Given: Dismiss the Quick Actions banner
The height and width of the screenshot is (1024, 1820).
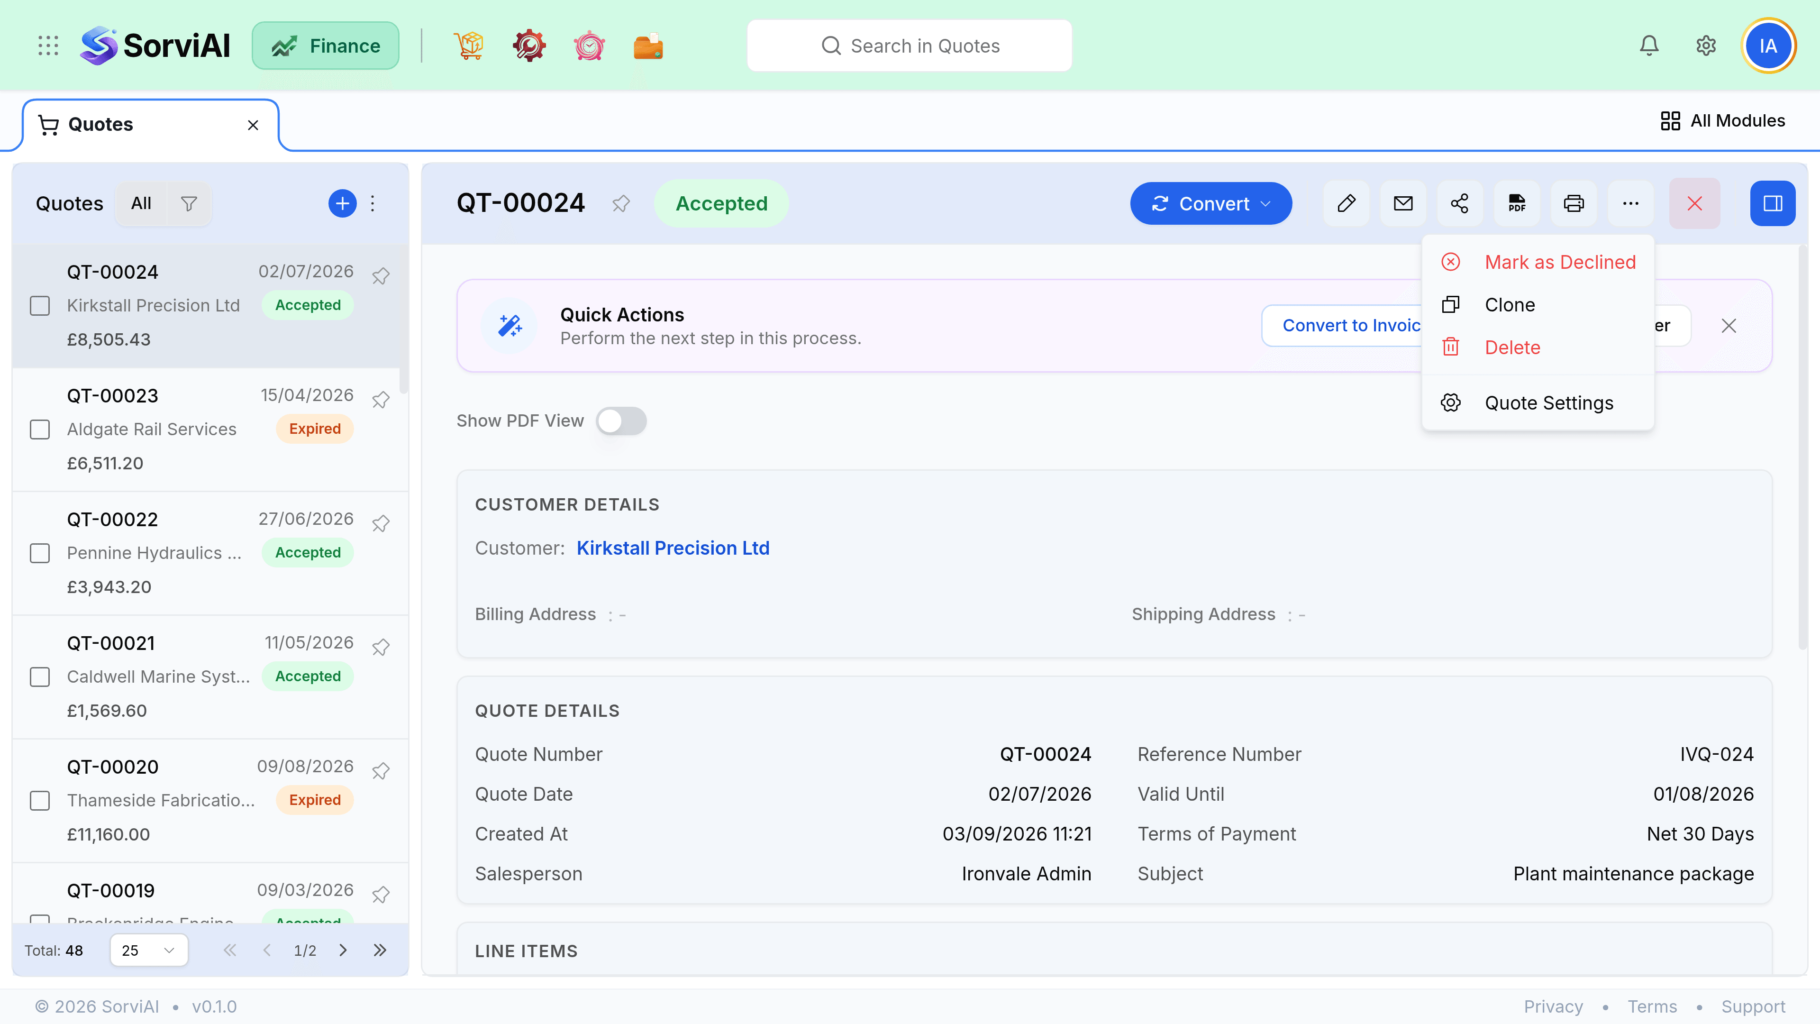Looking at the screenshot, I should (x=1729, y=326).
